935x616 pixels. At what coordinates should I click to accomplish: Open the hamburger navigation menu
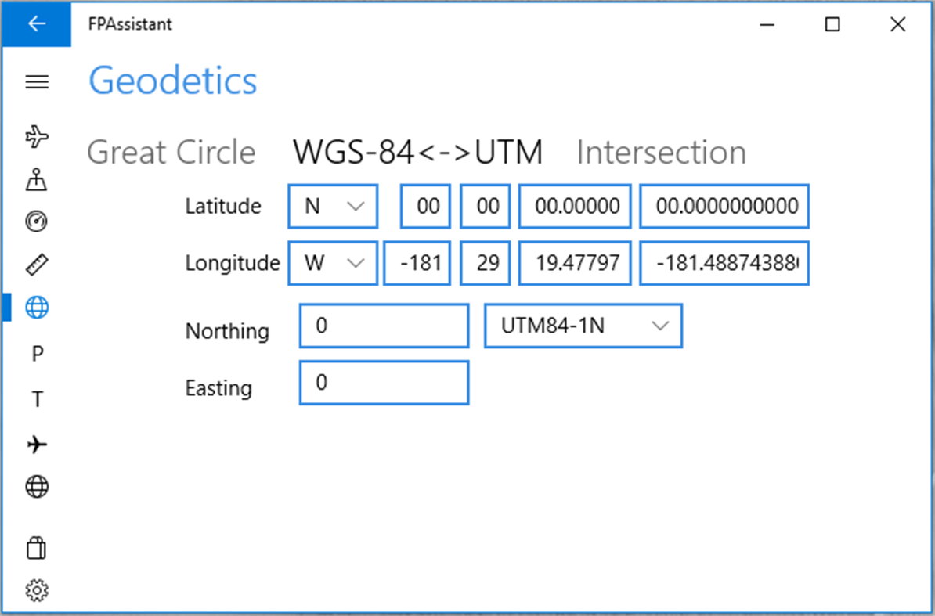36,81
